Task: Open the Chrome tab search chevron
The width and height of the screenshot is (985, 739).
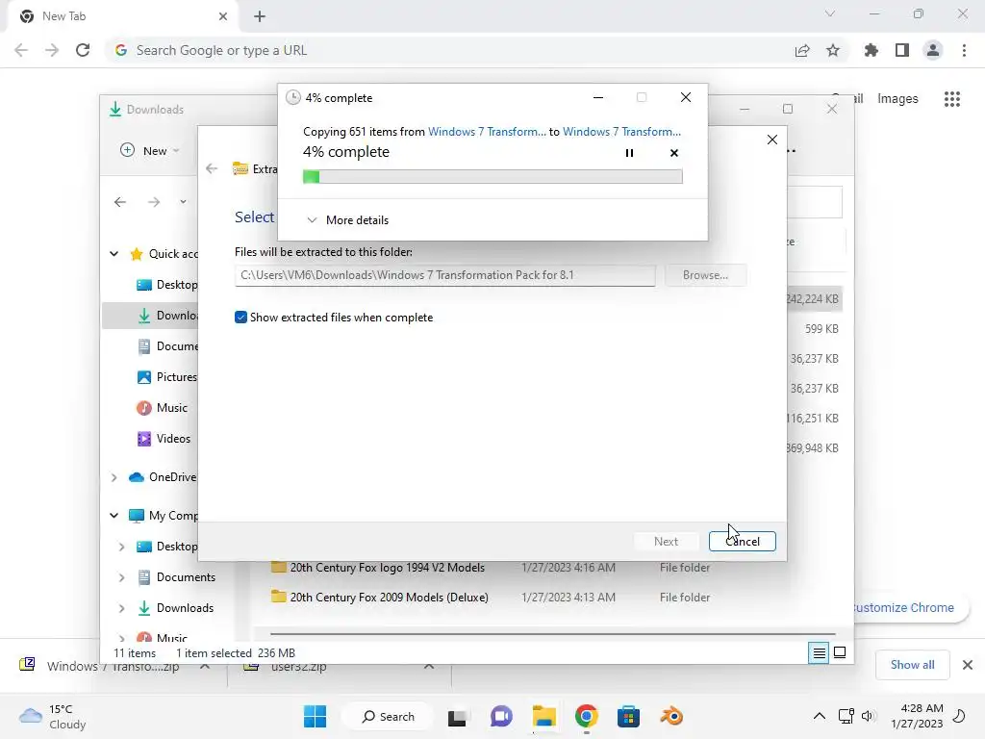Action: pos(830,13)
